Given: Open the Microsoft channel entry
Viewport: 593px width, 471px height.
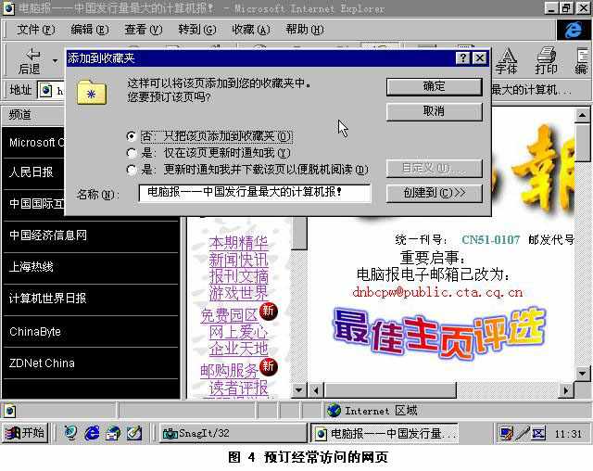Looking at the screenshot, I should coord(37,143).
